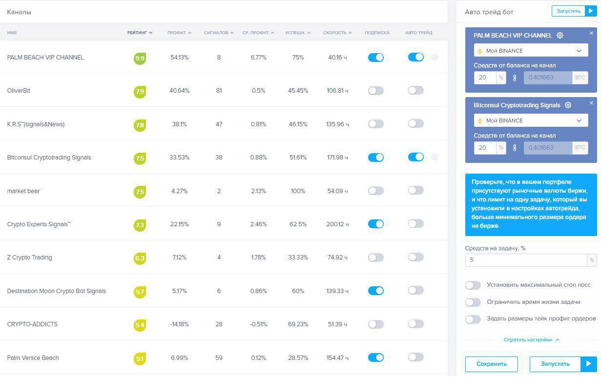Screen dimensions: 601x377
Task: Click play arrow on top Запустить button
Action: tap(591, 11)
